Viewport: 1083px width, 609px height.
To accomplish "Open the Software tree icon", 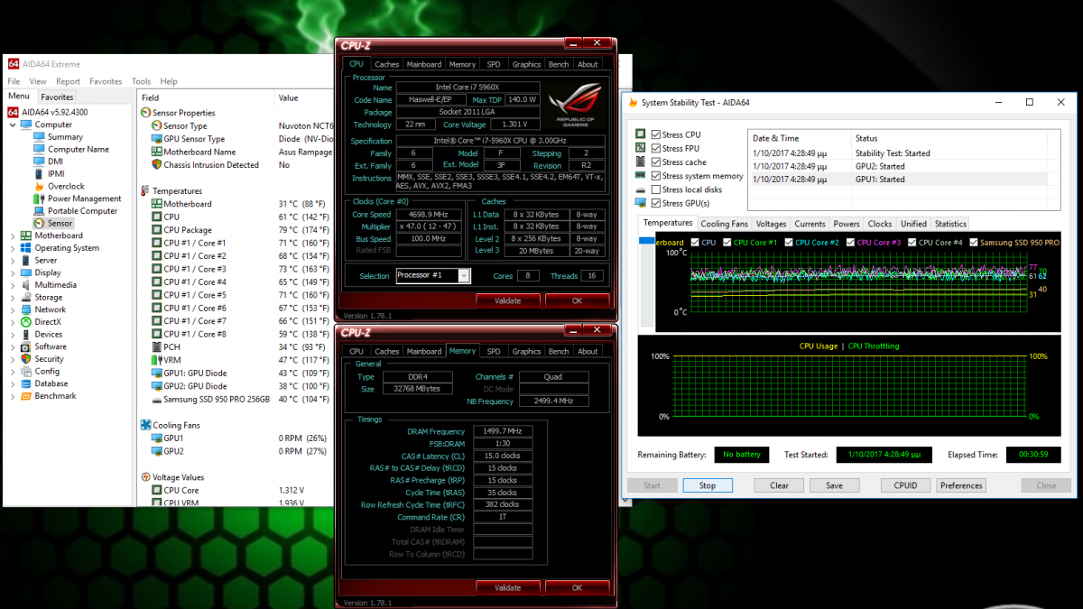I will (x=26, y=346).
